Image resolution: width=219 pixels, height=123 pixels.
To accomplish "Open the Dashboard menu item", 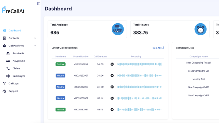I will pos(15,30).
